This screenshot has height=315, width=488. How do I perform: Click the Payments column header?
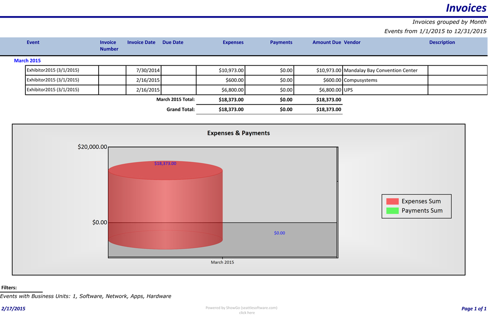(281, 42)
